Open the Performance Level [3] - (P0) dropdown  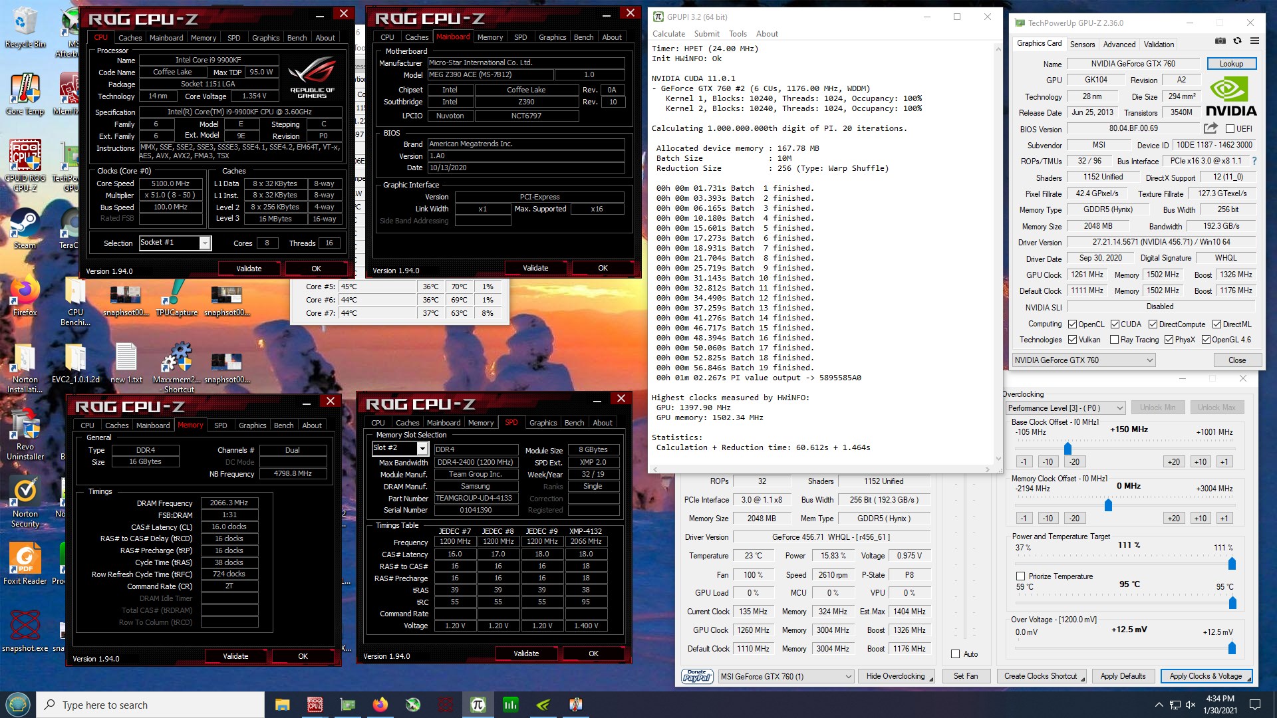pyautogui.click(x=1065, y=408)
